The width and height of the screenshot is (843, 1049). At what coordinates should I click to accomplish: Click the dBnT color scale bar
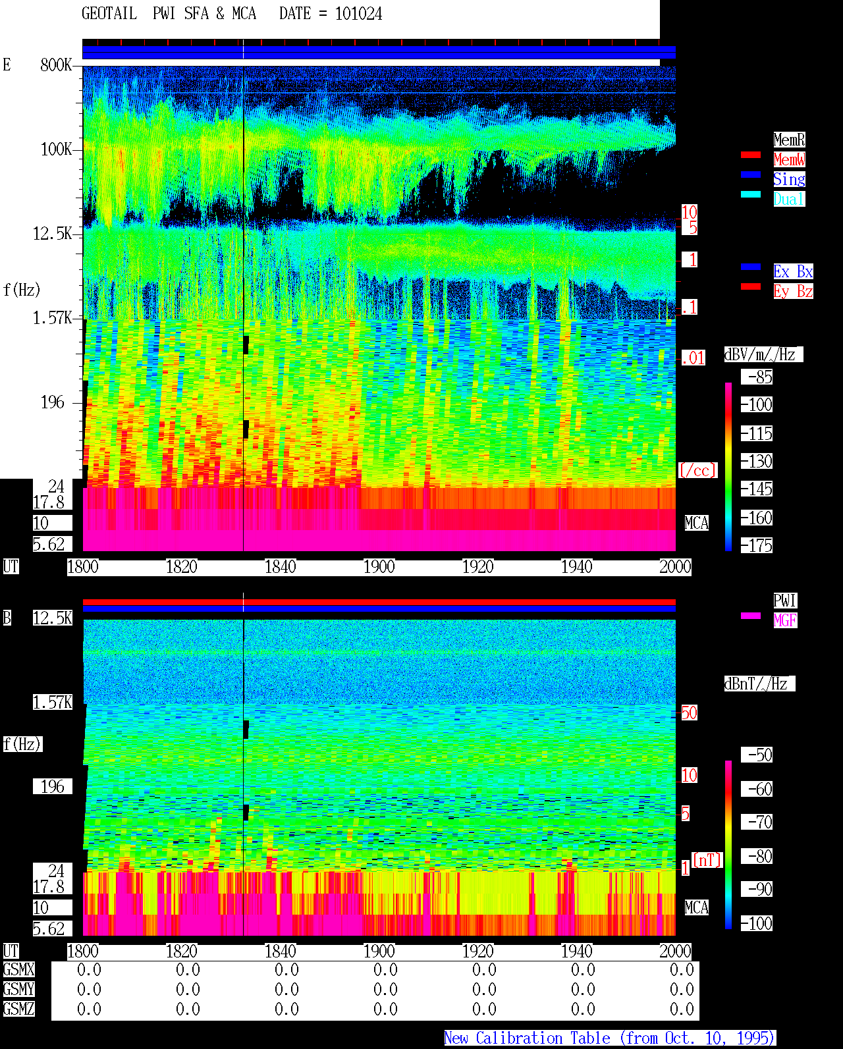coord(728,845)
